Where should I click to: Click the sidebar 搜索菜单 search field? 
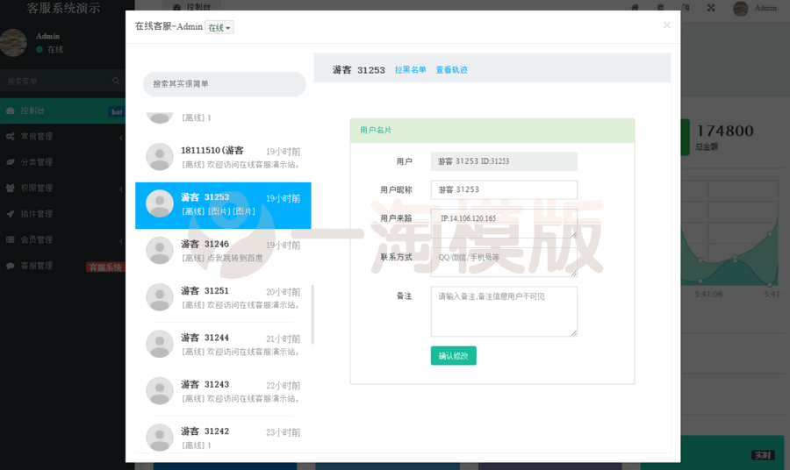tap(55, 81)
